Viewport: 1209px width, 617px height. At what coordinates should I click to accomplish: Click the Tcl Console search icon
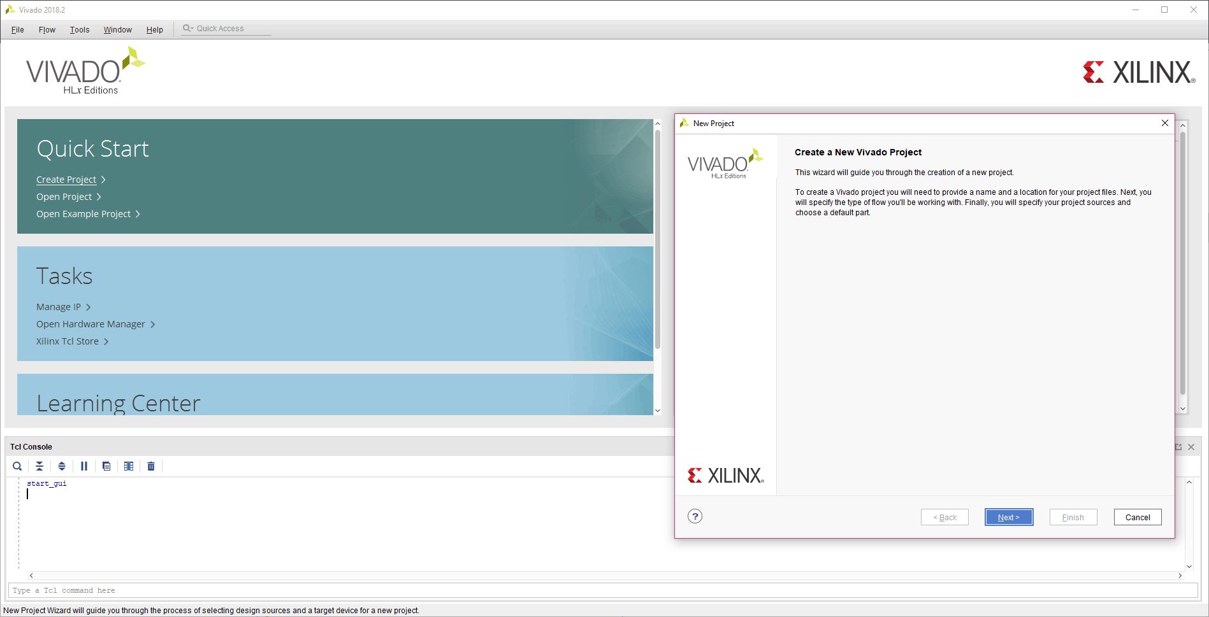coord(17,466)
